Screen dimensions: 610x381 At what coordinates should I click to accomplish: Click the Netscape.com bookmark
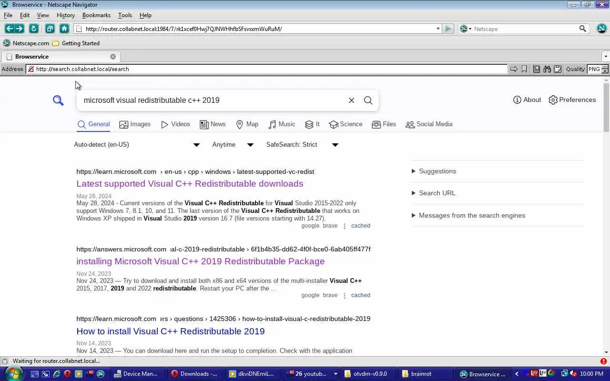pyautogui.click(x=26, y=43)
